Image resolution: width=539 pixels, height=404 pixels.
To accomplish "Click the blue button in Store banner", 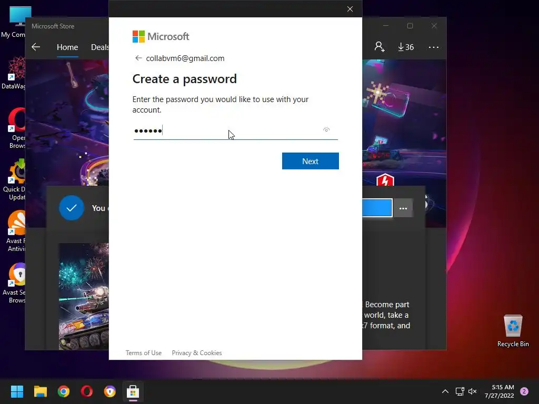I will [377, 208].
